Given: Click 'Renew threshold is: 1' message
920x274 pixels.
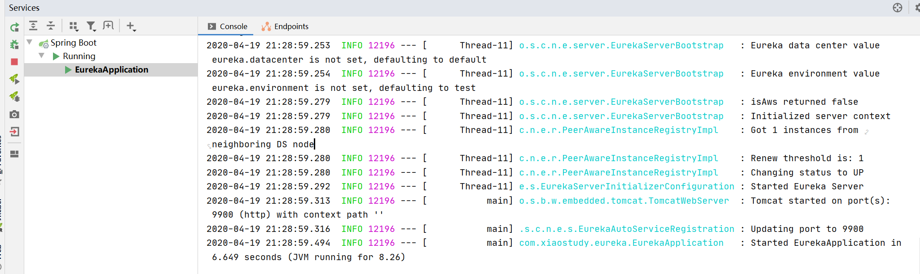Looking at the screenshot, I should [x=807, y=158].
